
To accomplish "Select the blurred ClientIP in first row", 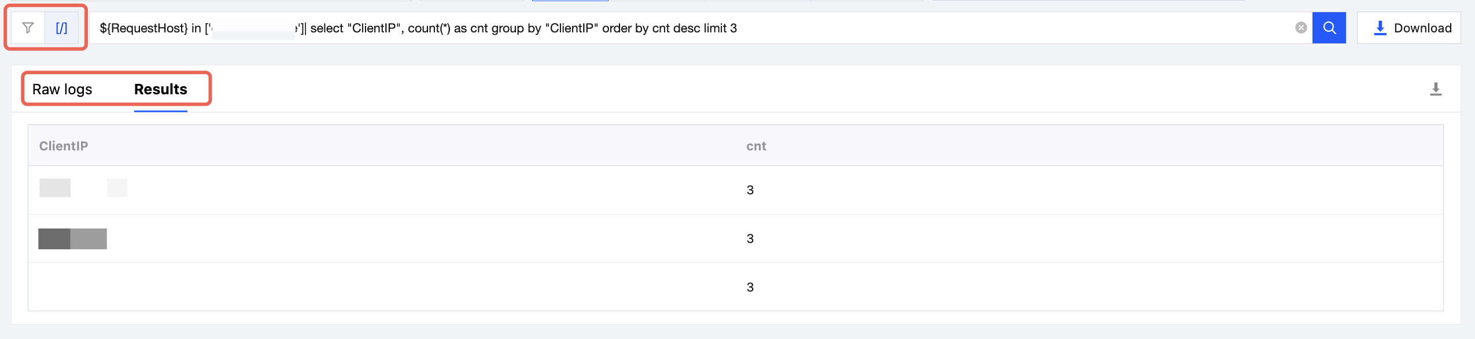I will (x=83, y=188).
